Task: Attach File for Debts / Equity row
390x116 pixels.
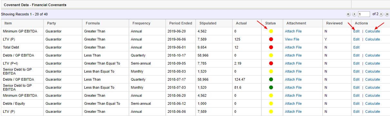Action: (293, 103)
